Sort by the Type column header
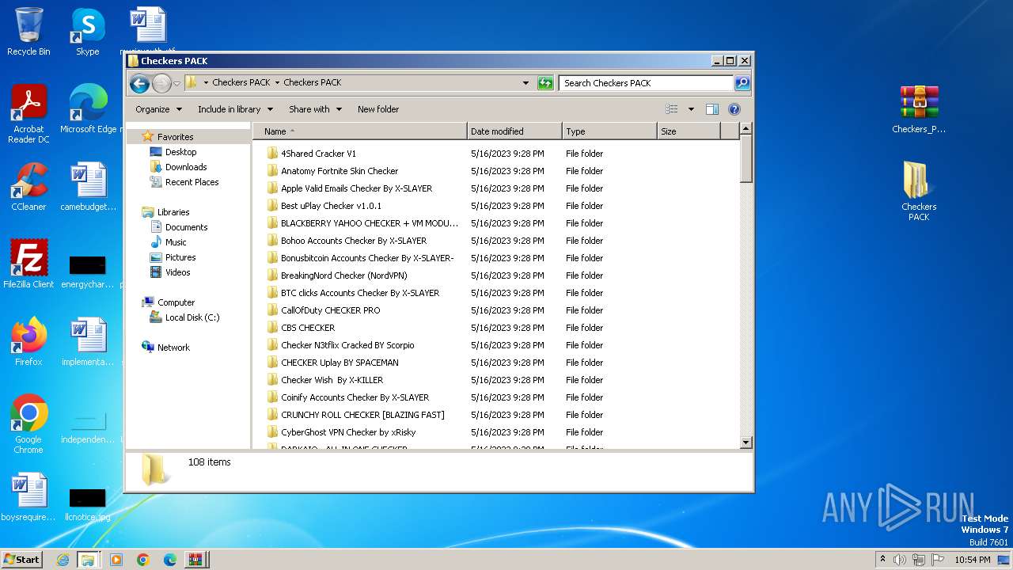1013x570 pixels. click(x=609, y=131)
